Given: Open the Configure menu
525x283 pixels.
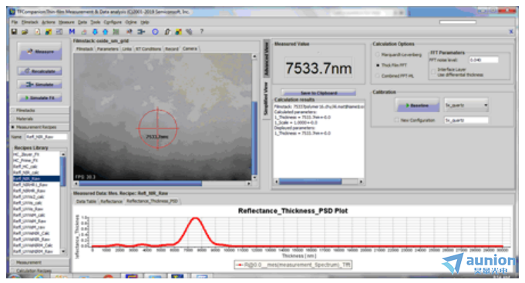Looking at the screenshot, I should pos(113,22).
